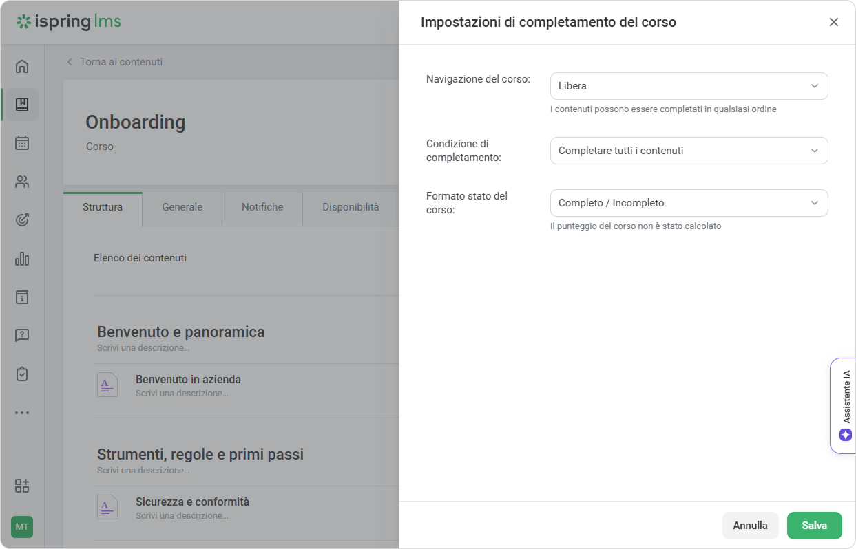856x549 pixels.
Task: Open the Assistente IA side panel
Action: pyautogui.click(x=845, y=406)
